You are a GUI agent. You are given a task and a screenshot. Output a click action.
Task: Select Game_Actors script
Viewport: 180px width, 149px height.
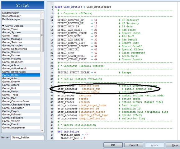(21, 85)
